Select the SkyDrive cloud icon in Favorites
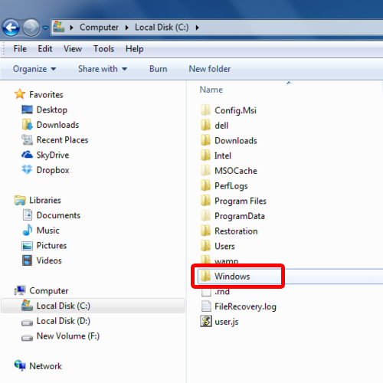Image resolution: width=383 pixels, height=383 pixels. [27, 155]
